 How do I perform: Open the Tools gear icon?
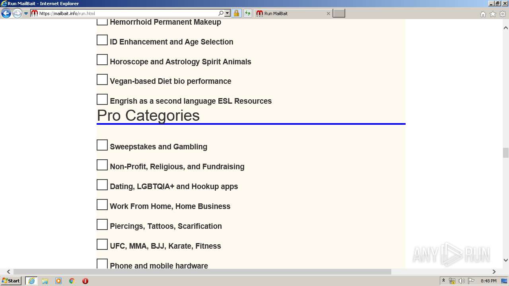[x=503, y=14]
